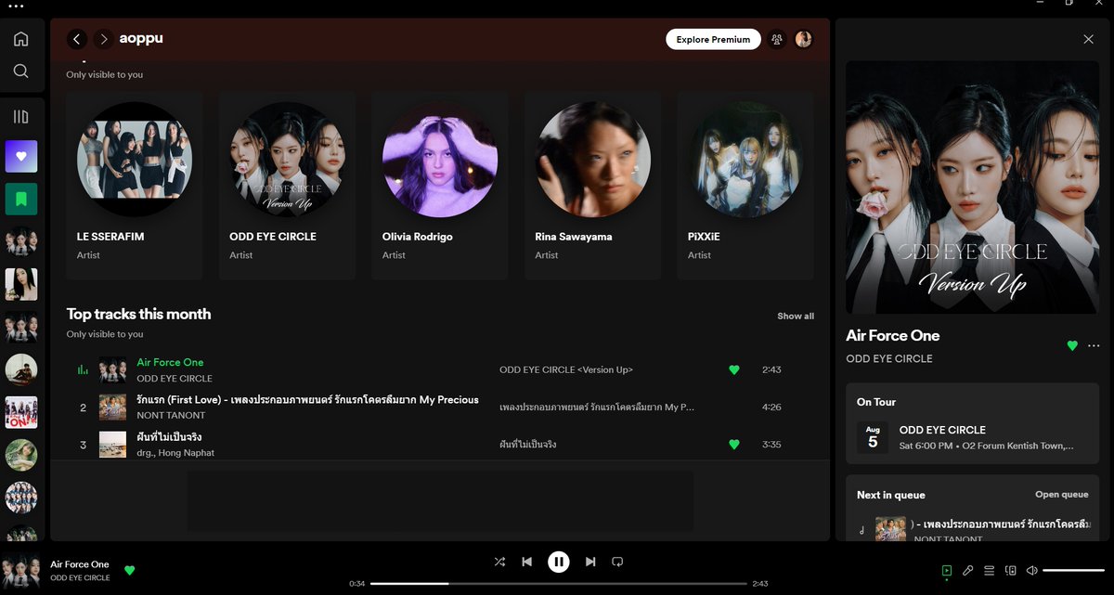Open Air Force One title in side panel
The image size is (1114, 595).
coord(893,336)
